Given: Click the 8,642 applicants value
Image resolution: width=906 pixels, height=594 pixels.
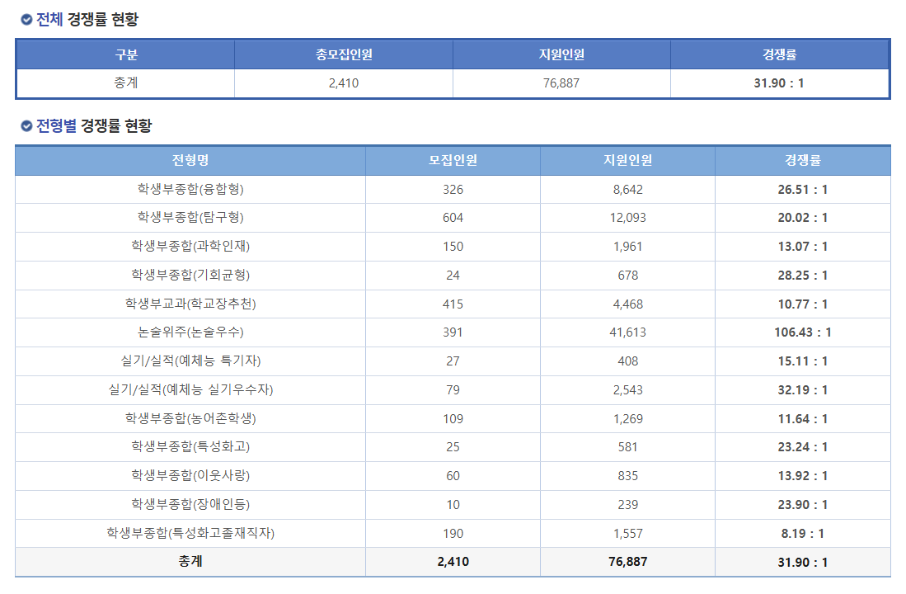Looking at the screenshot, I should pyautogui.click(x=628, y=190).
